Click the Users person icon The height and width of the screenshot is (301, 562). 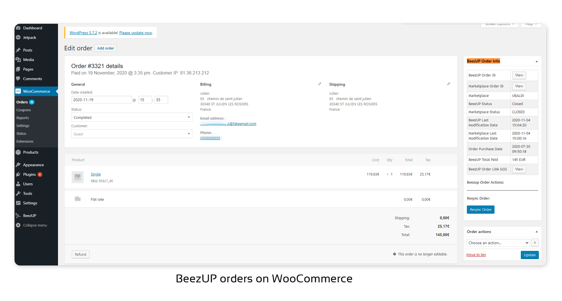pyautogui.click(x=18, y=184)
